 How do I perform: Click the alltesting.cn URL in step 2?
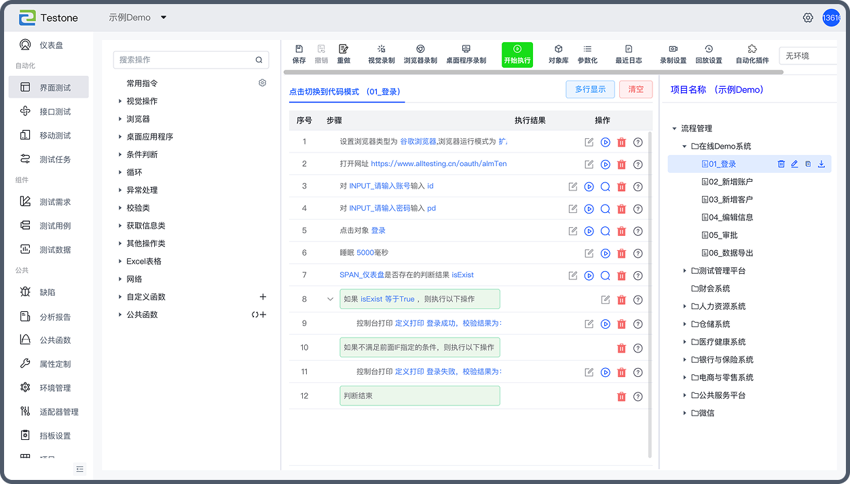pos(439,164)
